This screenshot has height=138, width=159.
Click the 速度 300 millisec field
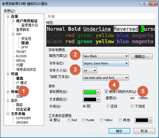click(133, 98)
